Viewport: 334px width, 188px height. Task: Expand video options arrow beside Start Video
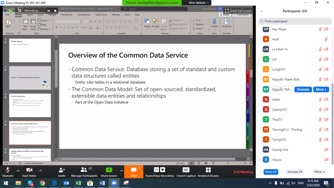[40, 170]
